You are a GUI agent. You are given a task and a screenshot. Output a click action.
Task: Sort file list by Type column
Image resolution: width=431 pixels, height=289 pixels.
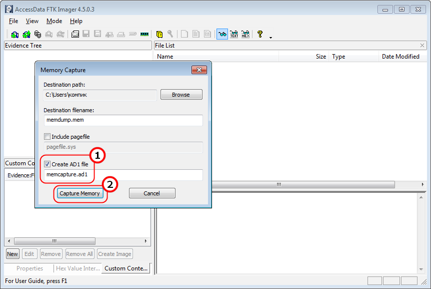[354, 57]
